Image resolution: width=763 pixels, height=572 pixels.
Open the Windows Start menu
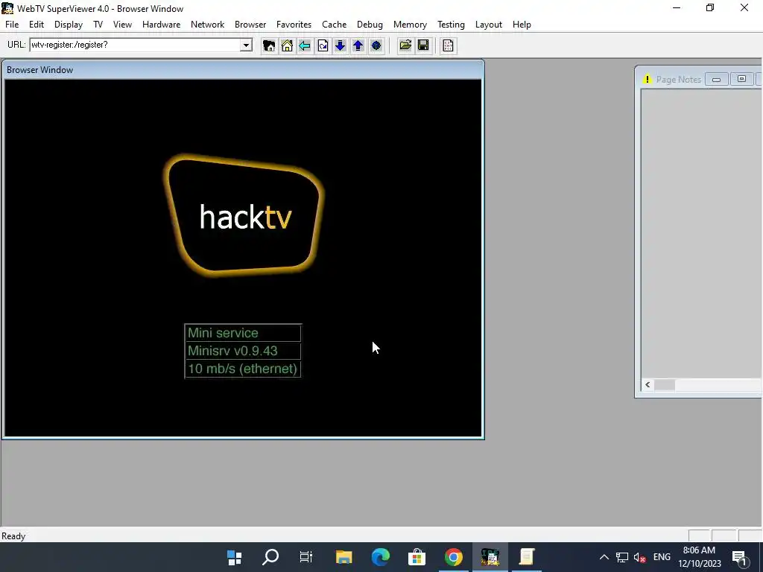(x=235, y=557)
